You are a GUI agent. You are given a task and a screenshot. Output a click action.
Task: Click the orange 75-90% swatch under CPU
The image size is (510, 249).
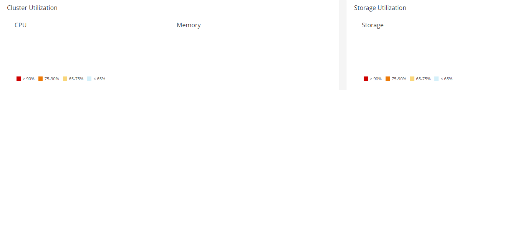(40, 79)
